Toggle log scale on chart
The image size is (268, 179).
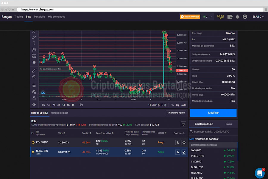click(177, 105)
